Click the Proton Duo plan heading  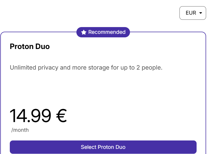tap(30, 47)
